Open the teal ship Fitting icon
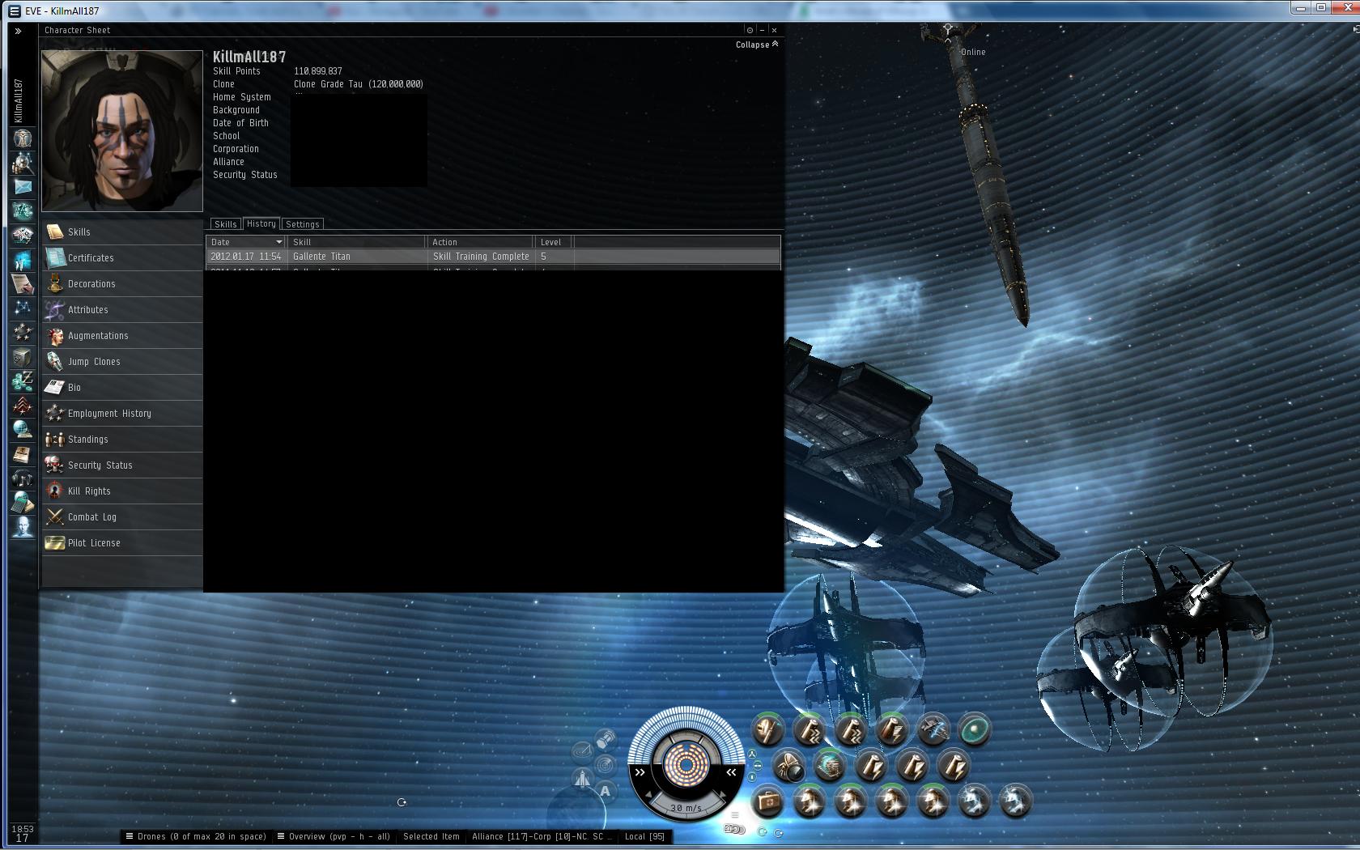The height and width of the screenshot is (850, 1360). pos(23,211)
